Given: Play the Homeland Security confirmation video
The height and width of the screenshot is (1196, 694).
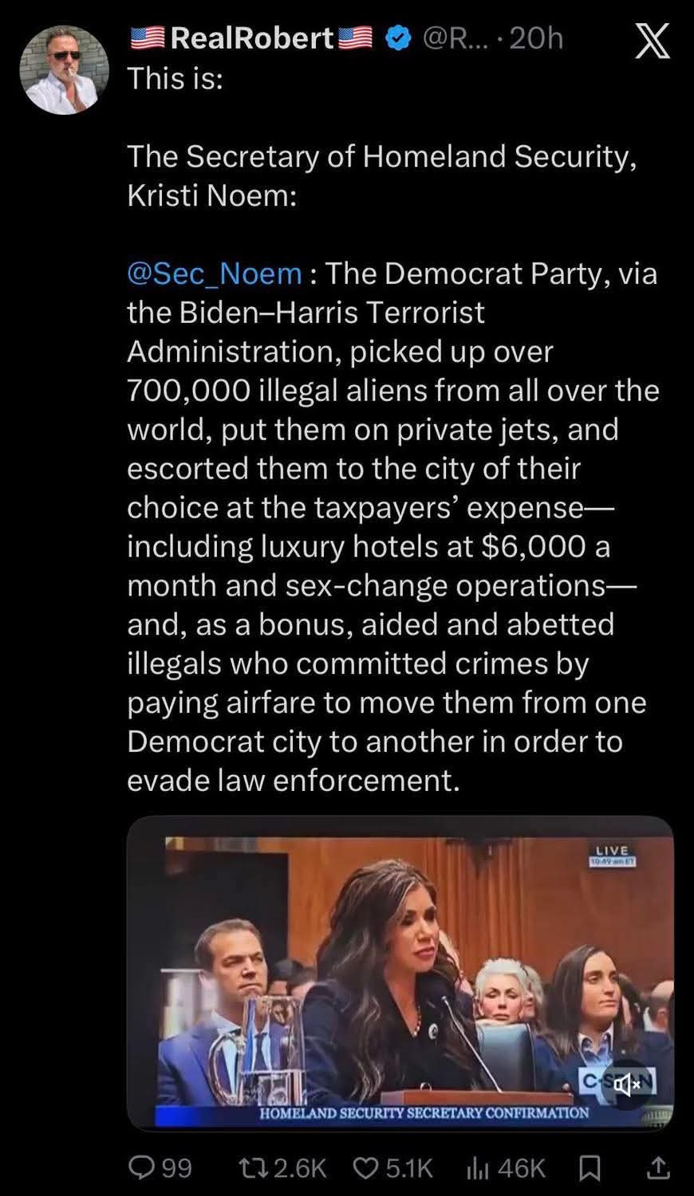Looking at the screenshot, I should coord(400,973).
